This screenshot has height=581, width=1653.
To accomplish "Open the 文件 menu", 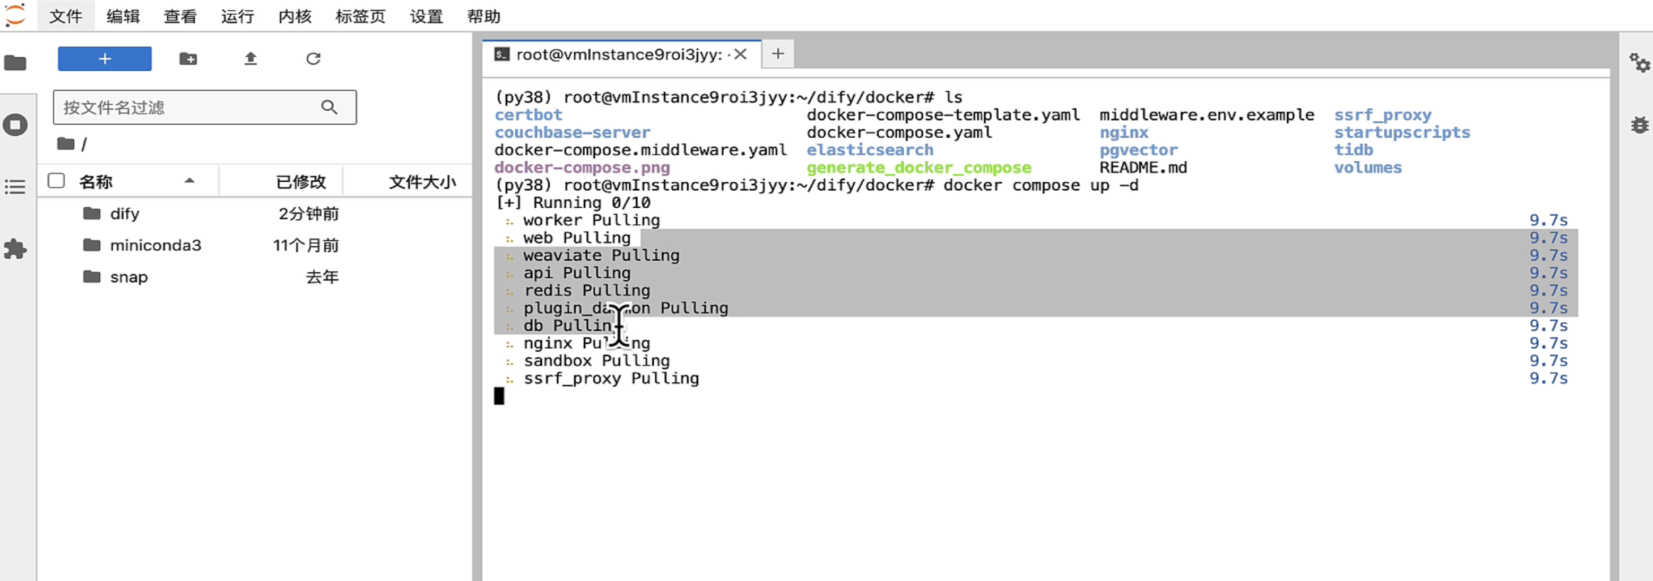I will coord(65,16).
